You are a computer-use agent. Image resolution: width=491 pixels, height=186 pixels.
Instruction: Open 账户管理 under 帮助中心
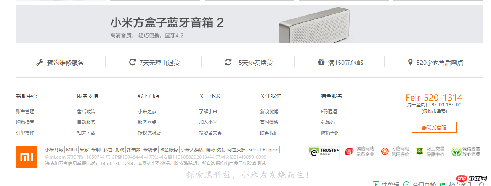[25, 111]
